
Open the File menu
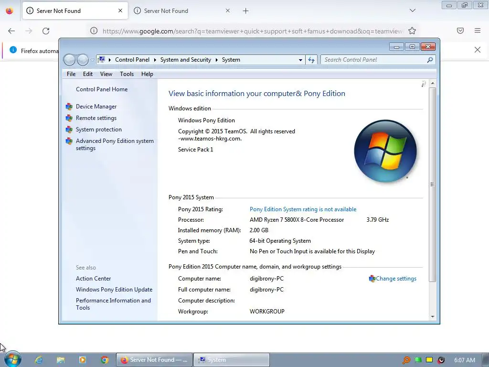tap(71, 74)
